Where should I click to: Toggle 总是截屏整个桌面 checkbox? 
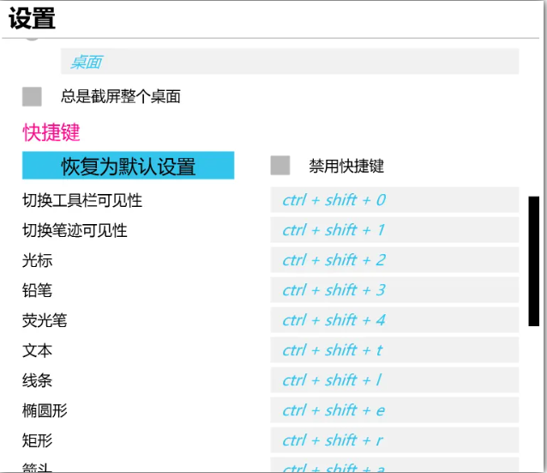tap(32, 96)
